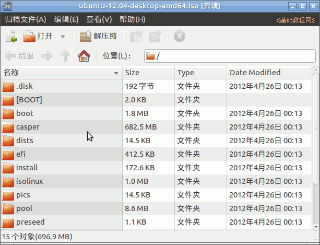Open the 查看(V) menu
The height and width of the screenshot is (245, 320).
(x=99, y=19)
